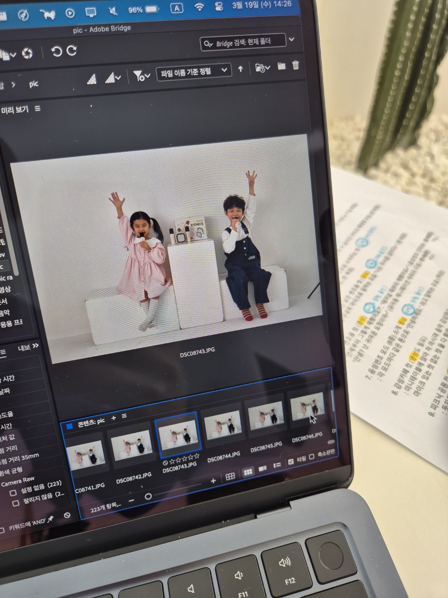Click the pic breadcrumb folder
This screenshot has width=448, height=598.
coord(34,84)
